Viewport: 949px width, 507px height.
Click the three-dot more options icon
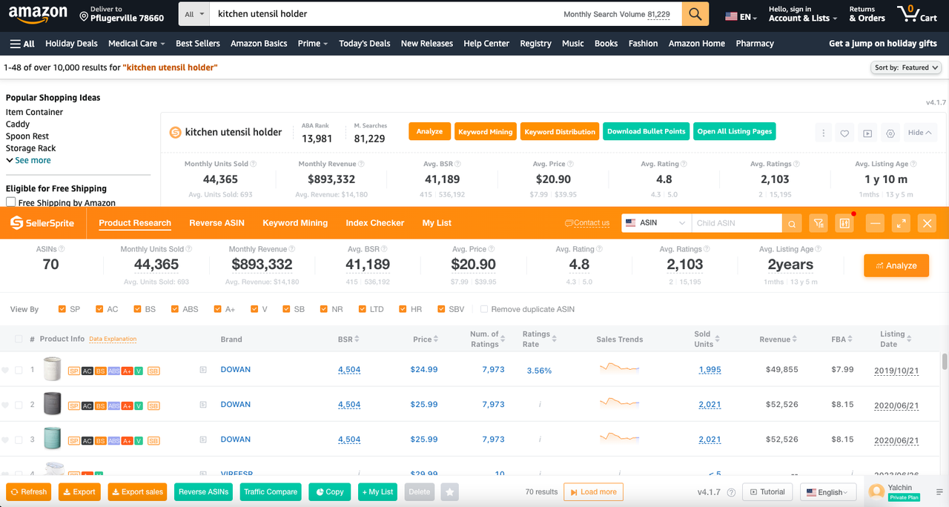[823, 133]
